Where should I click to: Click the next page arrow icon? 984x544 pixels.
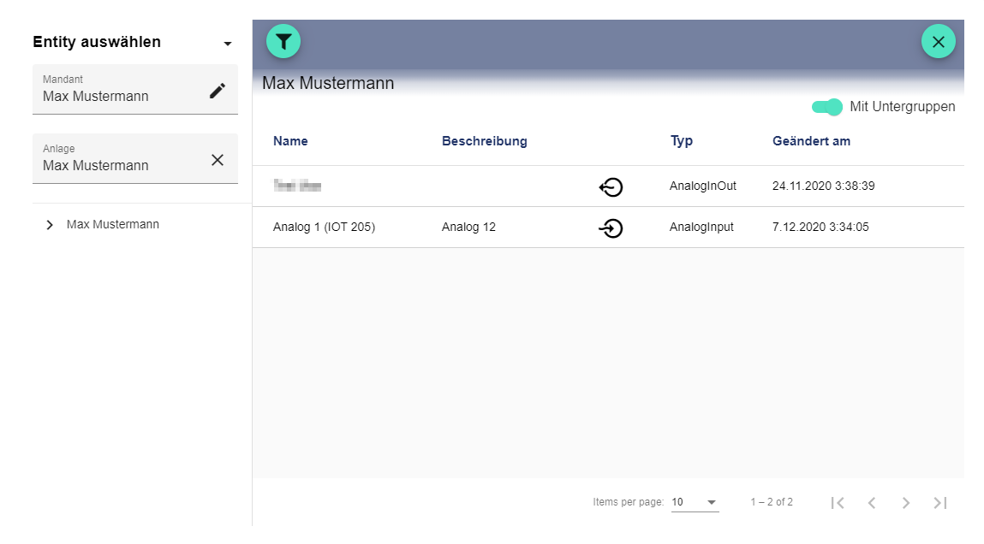pos(905,502)
